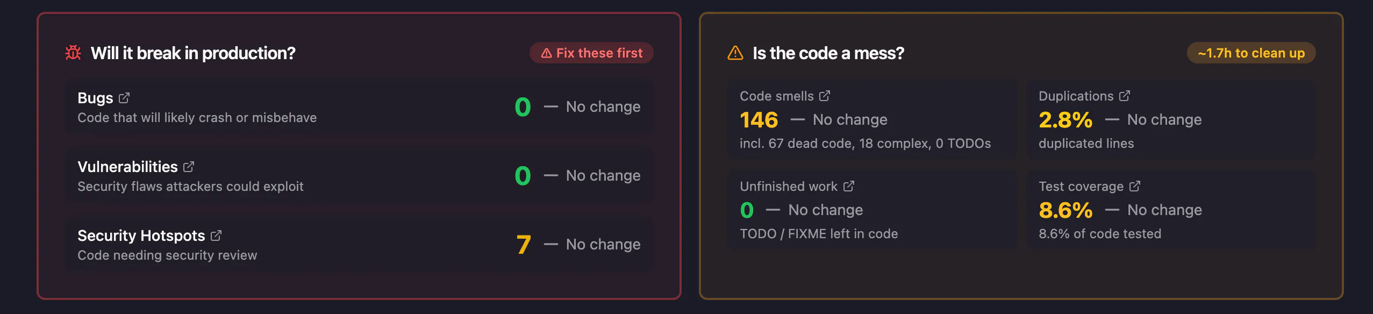Click the red bug icon in the production panel header
Viewport: 1373px width, 314px height.
[73, 53]
